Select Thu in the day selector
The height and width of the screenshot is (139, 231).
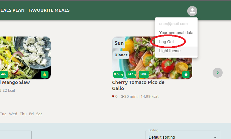tap(23, 114)
